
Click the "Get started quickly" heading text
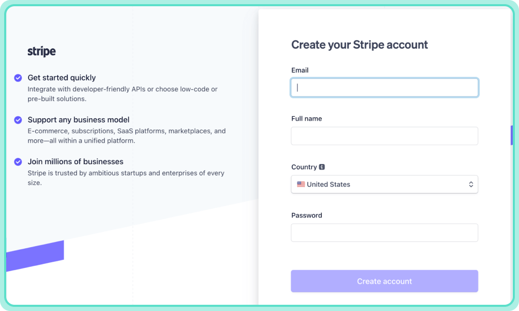tap(62, 77)
